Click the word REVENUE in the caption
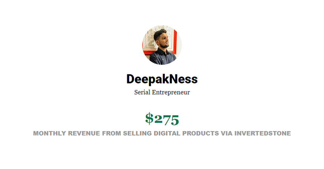Image resolution: width=324 pixels, height=169 pixels. point(84,133)
